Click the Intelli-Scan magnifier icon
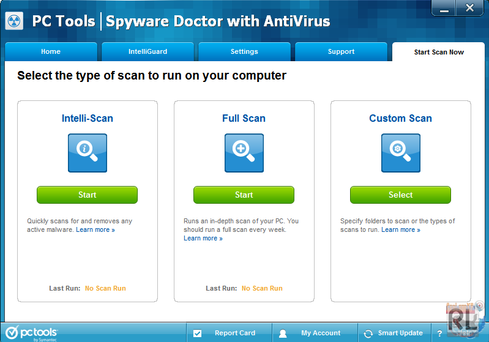The width and height of the screenshot is (489, 342). pyautogui.click(x=87, y=153)
